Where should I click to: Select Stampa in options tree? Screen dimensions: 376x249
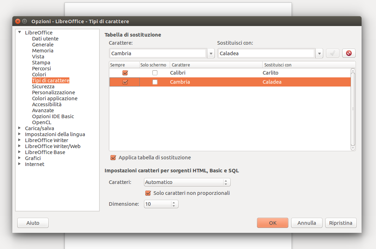(41, 63)
